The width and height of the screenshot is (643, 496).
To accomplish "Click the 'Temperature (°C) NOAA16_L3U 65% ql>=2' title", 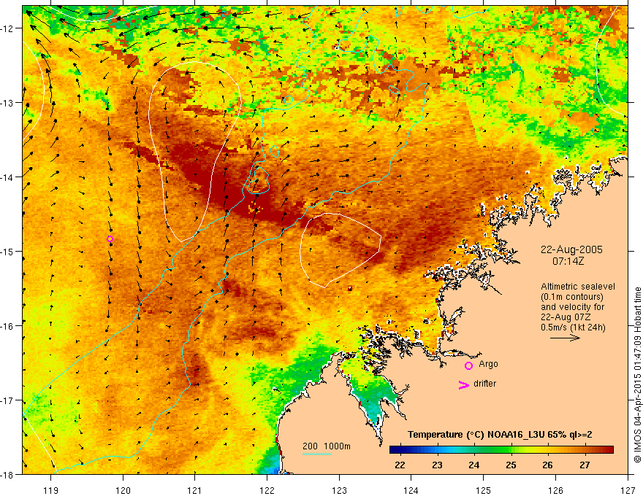I will click(x=500, y=435).
